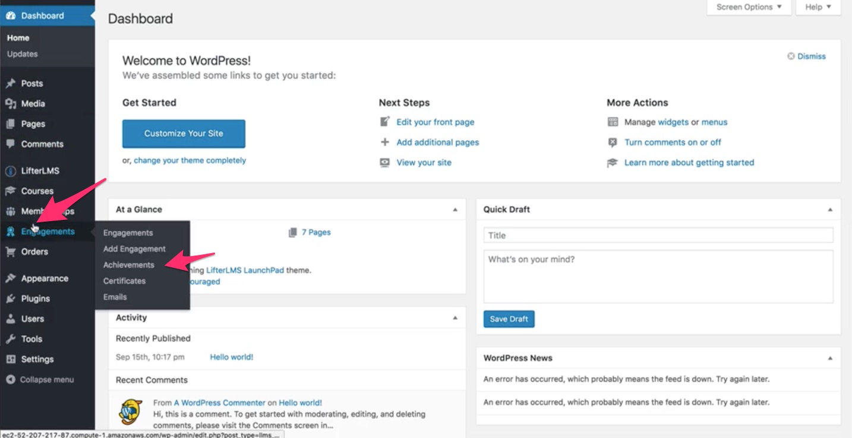Open the Plugins plug icon
The image size is (852, 438).
(11, 299)
